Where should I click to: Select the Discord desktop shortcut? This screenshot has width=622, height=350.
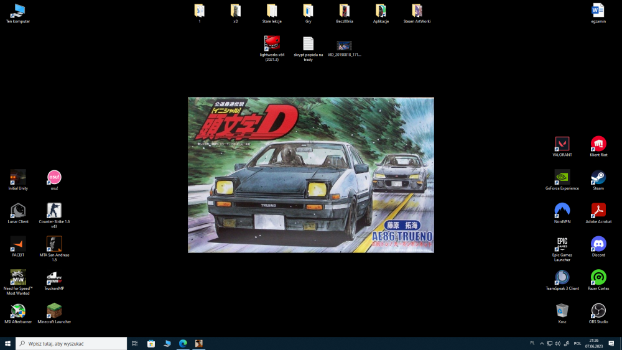(x=598, y=247)
